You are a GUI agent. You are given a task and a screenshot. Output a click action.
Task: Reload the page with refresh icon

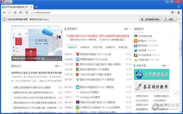coord(15,12)
